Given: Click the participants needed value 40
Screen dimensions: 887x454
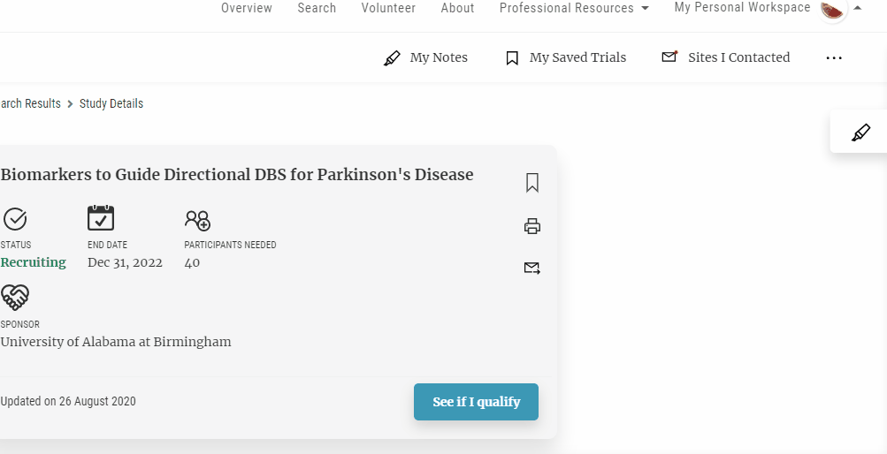Looking at the screenshot, I should [x=192, y=262].
